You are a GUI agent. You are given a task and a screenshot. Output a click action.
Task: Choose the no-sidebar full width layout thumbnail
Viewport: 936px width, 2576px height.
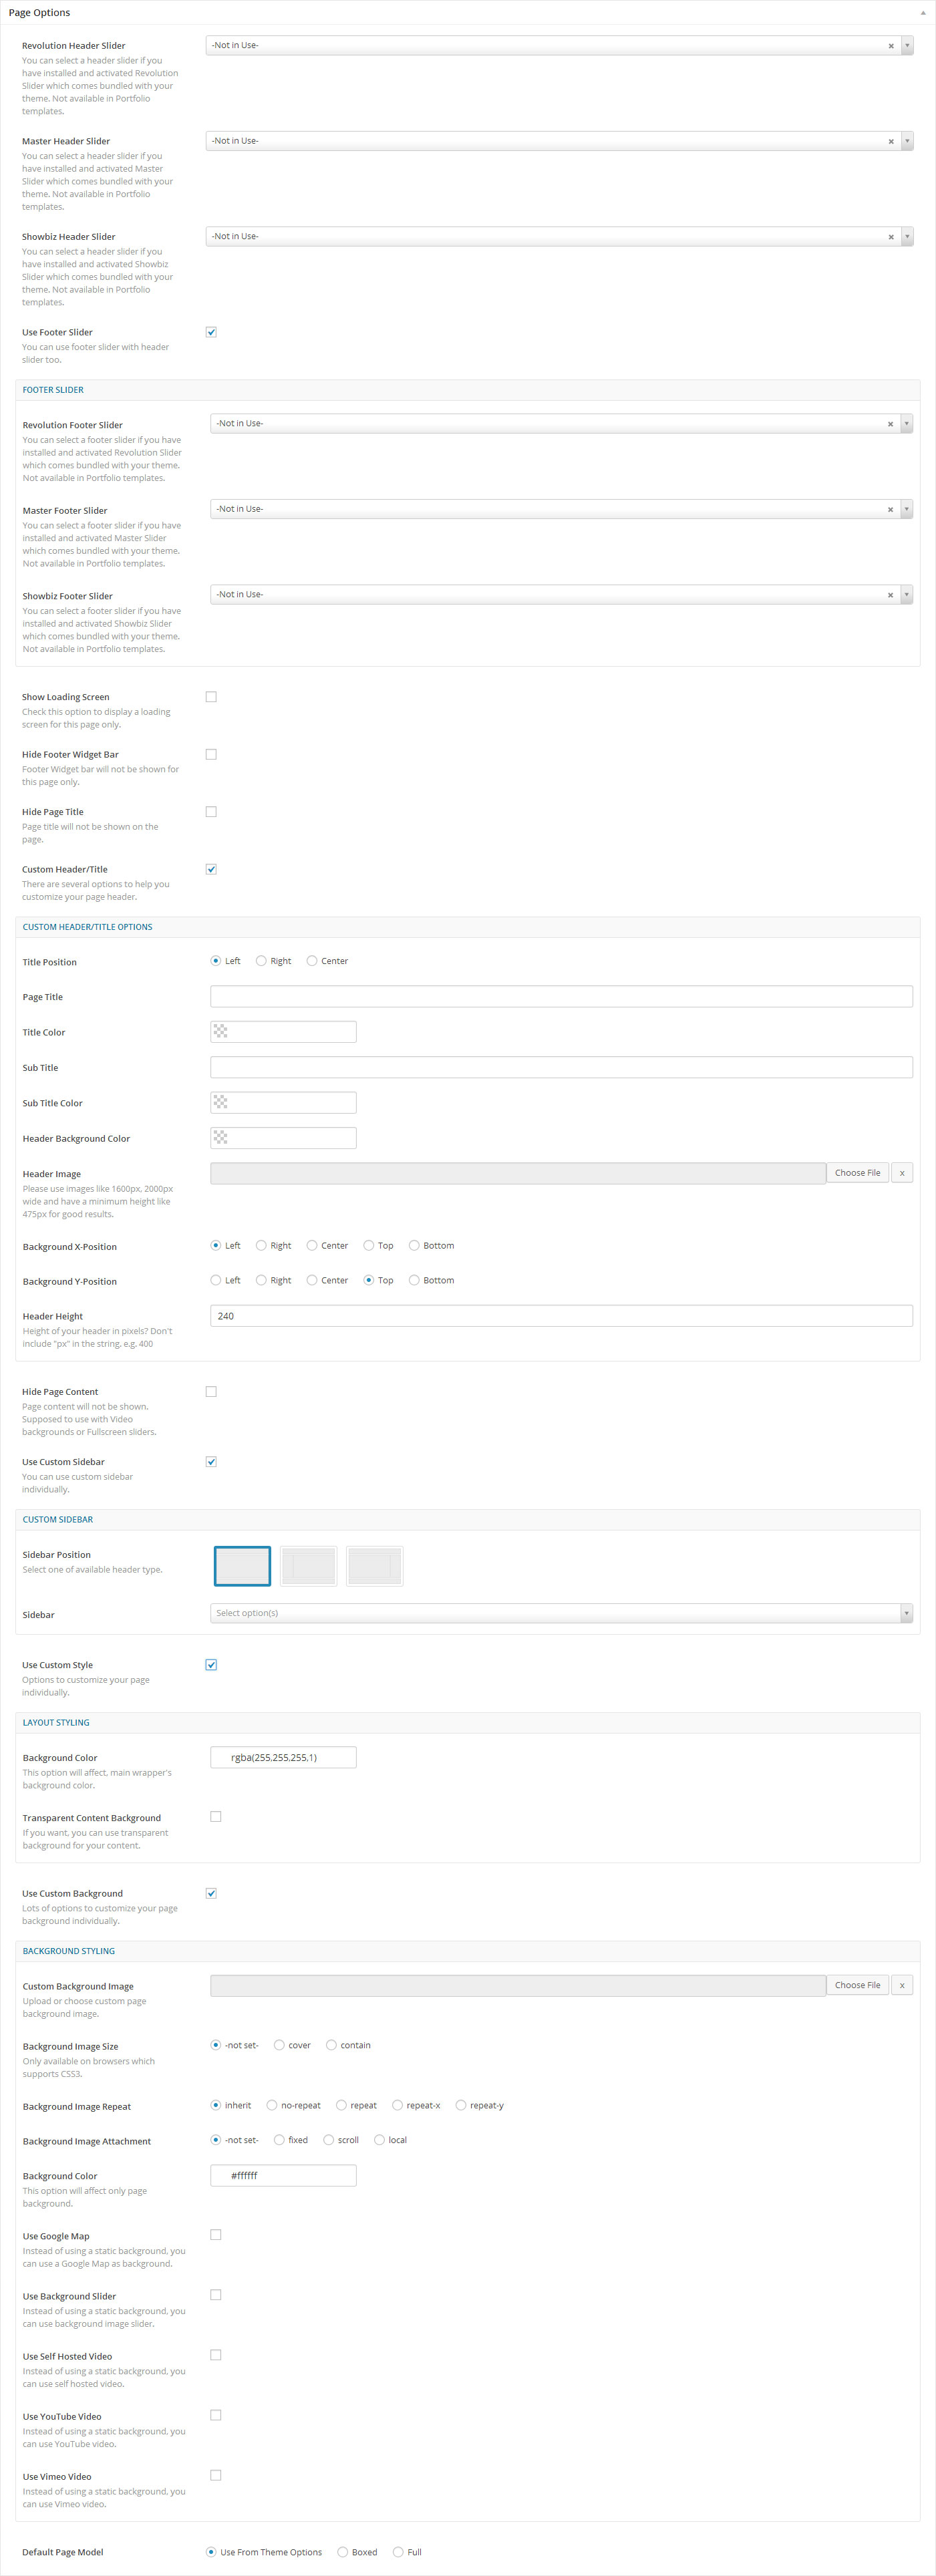[242, 1566]
